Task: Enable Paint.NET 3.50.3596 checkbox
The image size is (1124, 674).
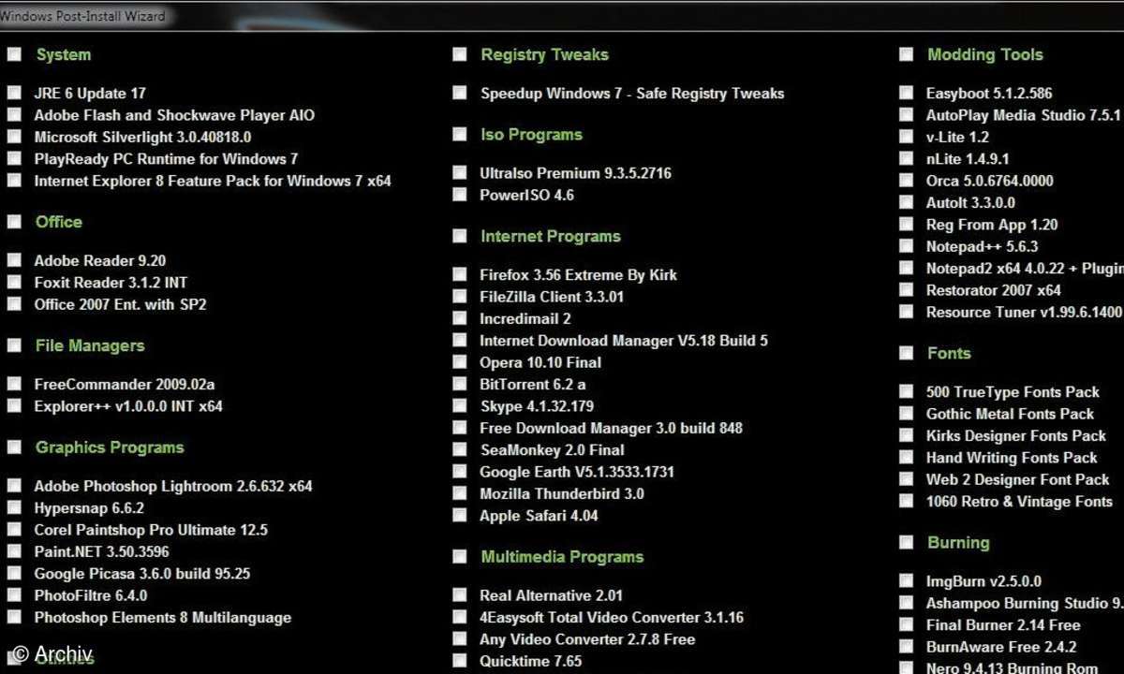Action: click(14, 551)
